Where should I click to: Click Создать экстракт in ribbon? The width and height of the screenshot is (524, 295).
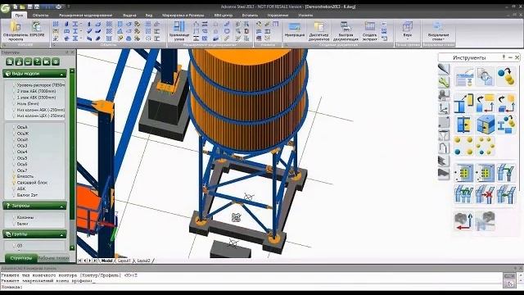point(369,31)
